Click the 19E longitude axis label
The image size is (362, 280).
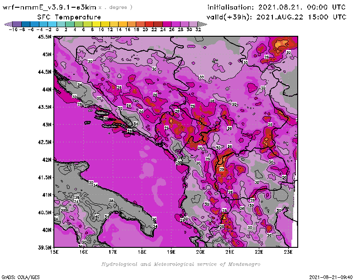(171, 251)
